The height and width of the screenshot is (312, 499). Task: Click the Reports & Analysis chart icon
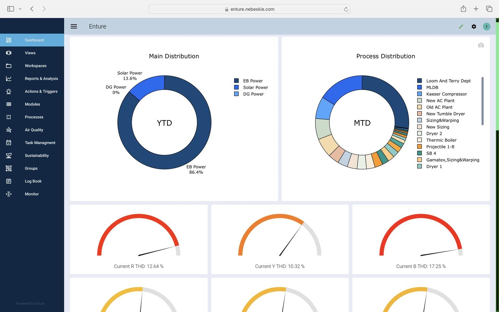click(9, 79)
